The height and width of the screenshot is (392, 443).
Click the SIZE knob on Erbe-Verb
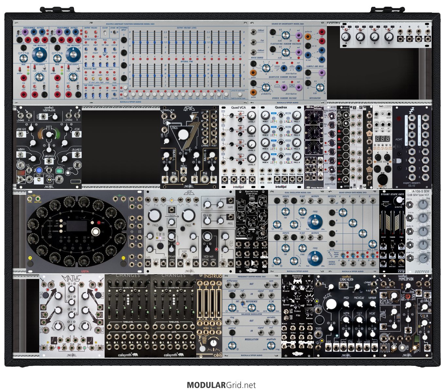click(x=331, y=304)
